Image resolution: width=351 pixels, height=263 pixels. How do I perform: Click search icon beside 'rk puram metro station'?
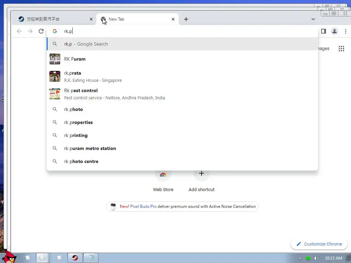[x=55, y=148]
